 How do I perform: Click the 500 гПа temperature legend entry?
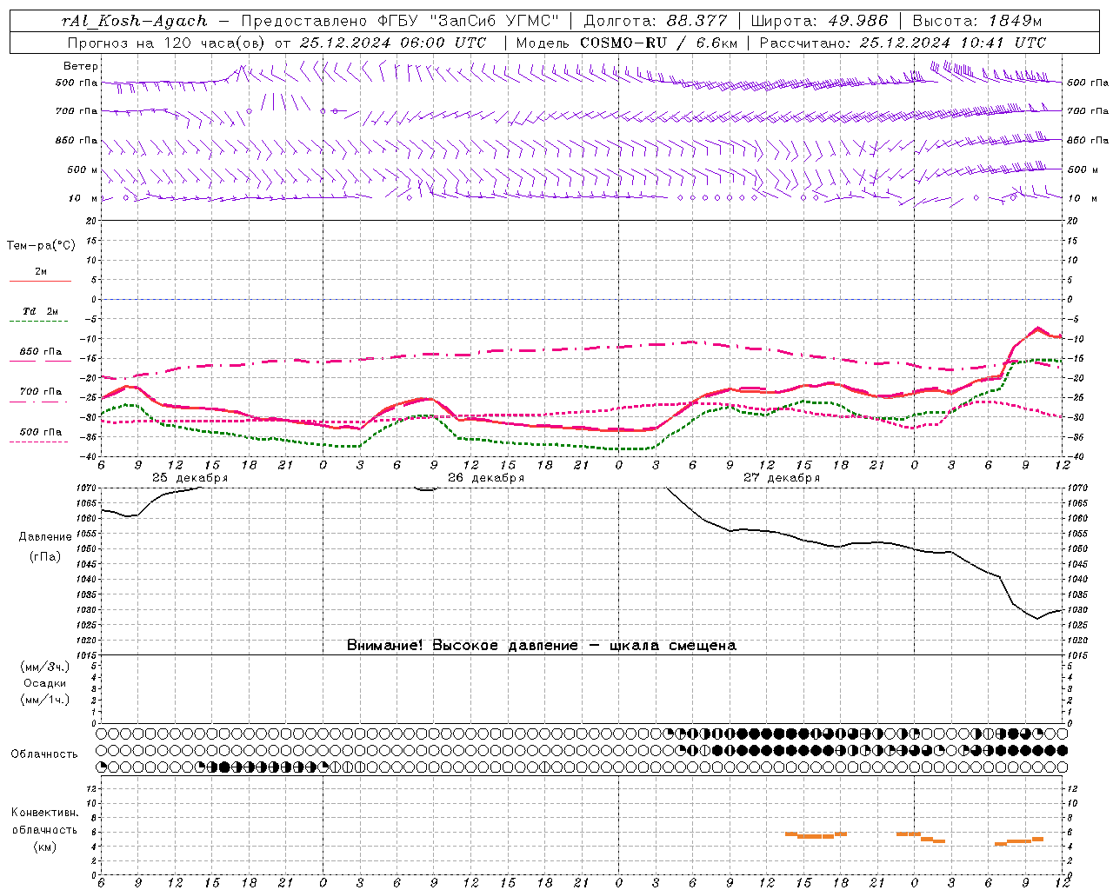[x=41, y=431]
